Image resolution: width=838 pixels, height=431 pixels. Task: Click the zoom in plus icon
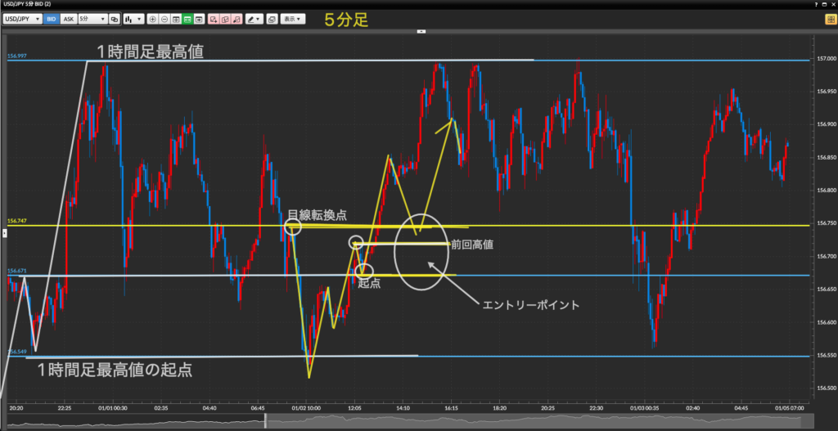pos(153,18)
